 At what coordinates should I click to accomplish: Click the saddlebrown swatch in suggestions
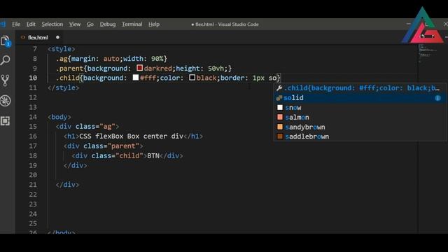pos(280,136)
